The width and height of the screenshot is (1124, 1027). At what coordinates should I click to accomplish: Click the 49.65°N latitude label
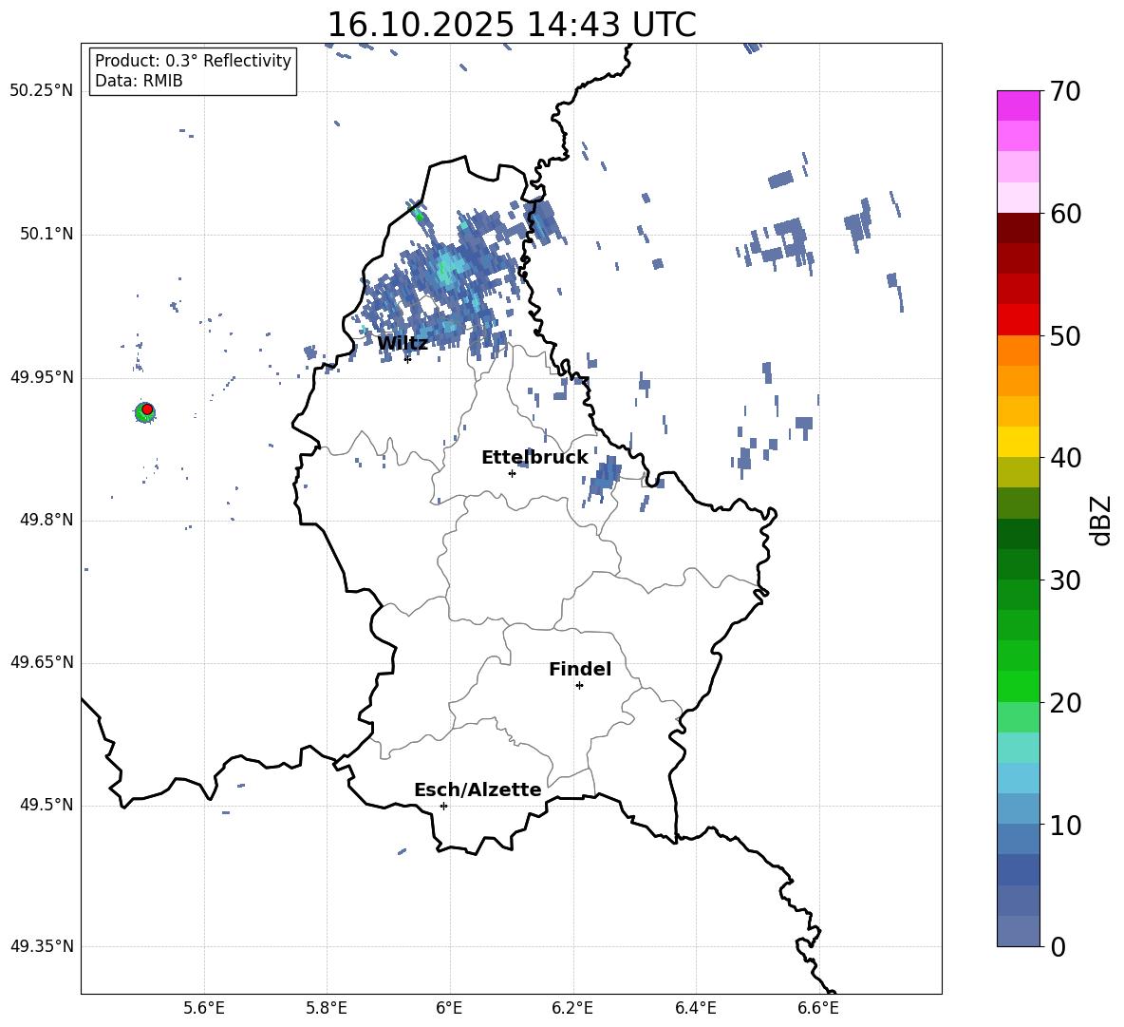pos(42,662)
